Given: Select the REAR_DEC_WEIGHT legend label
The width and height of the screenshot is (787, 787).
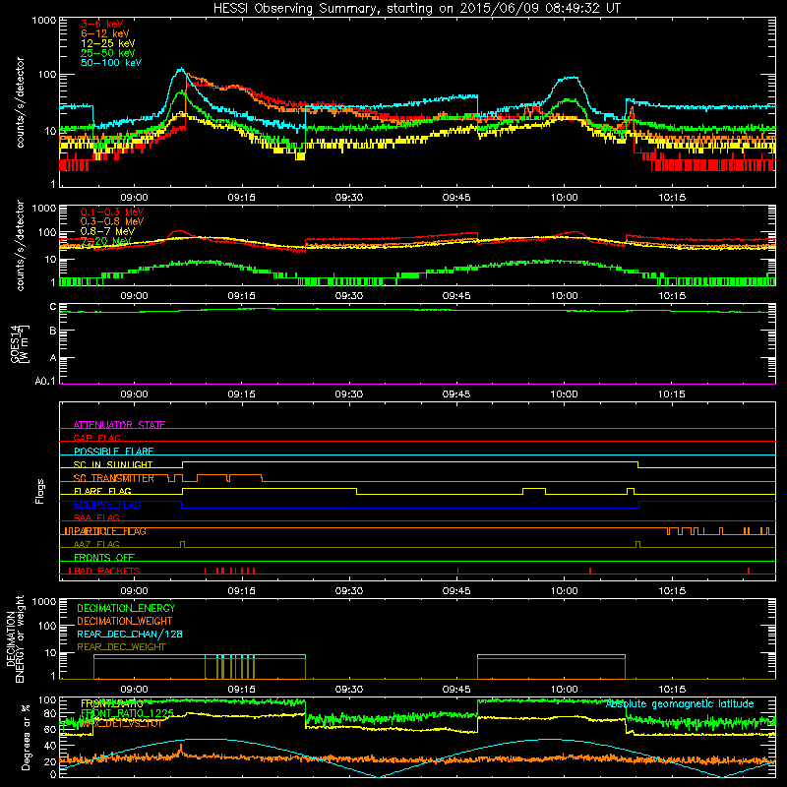Looking at the screenshot, I should 121,647.
